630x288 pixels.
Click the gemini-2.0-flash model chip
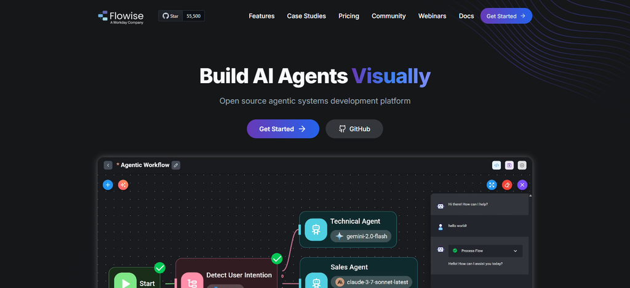pyautogui.click(x=361, y=236)
